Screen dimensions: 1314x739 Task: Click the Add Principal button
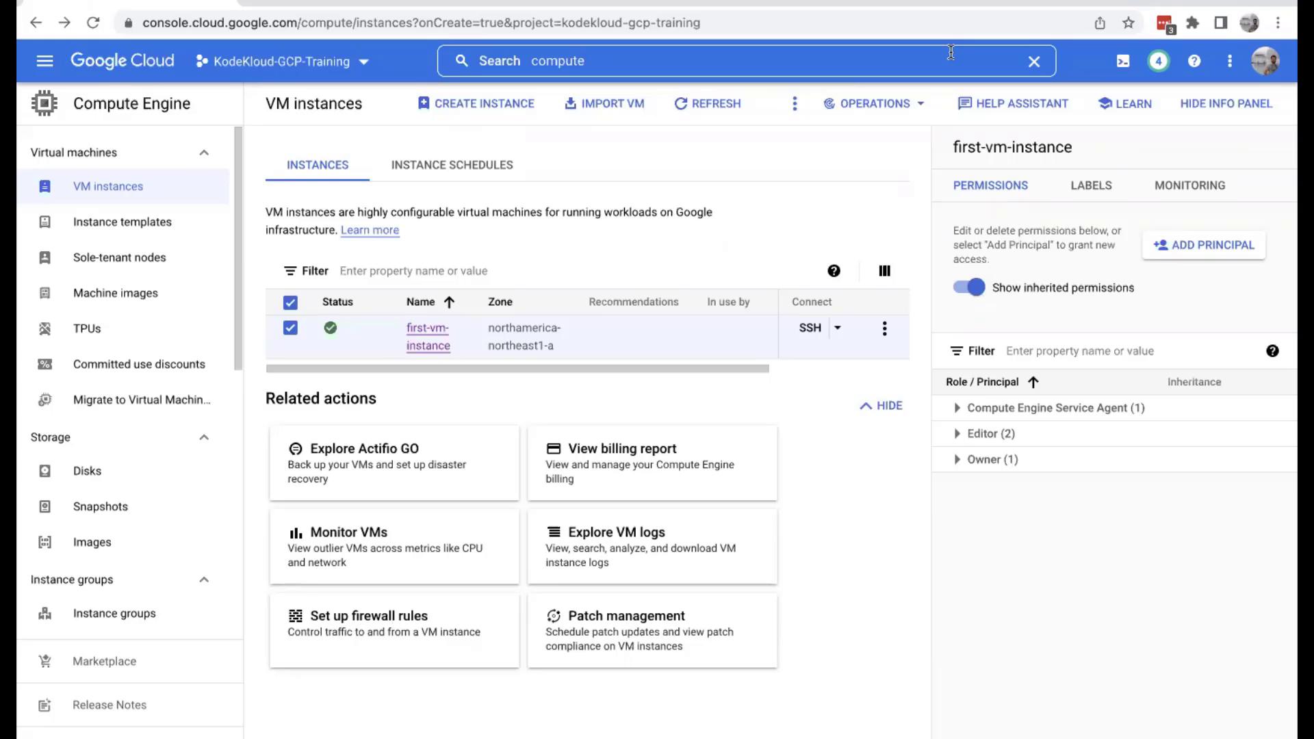pyautogui.click(x=1203, y=245)
